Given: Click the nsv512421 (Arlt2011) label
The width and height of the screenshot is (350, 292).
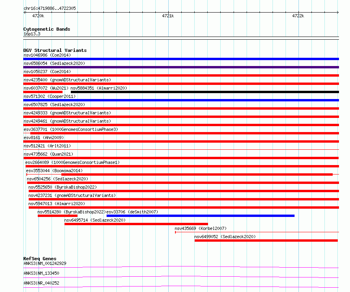Looking at the screenshot, I should coord(47,146).
